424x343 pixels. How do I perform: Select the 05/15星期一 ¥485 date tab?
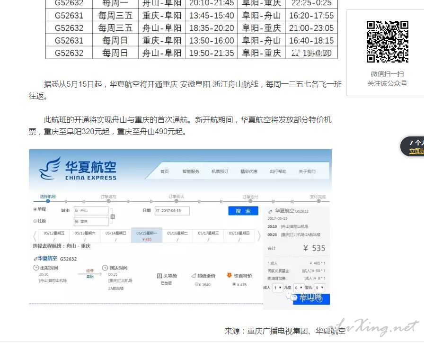(147, 235)
